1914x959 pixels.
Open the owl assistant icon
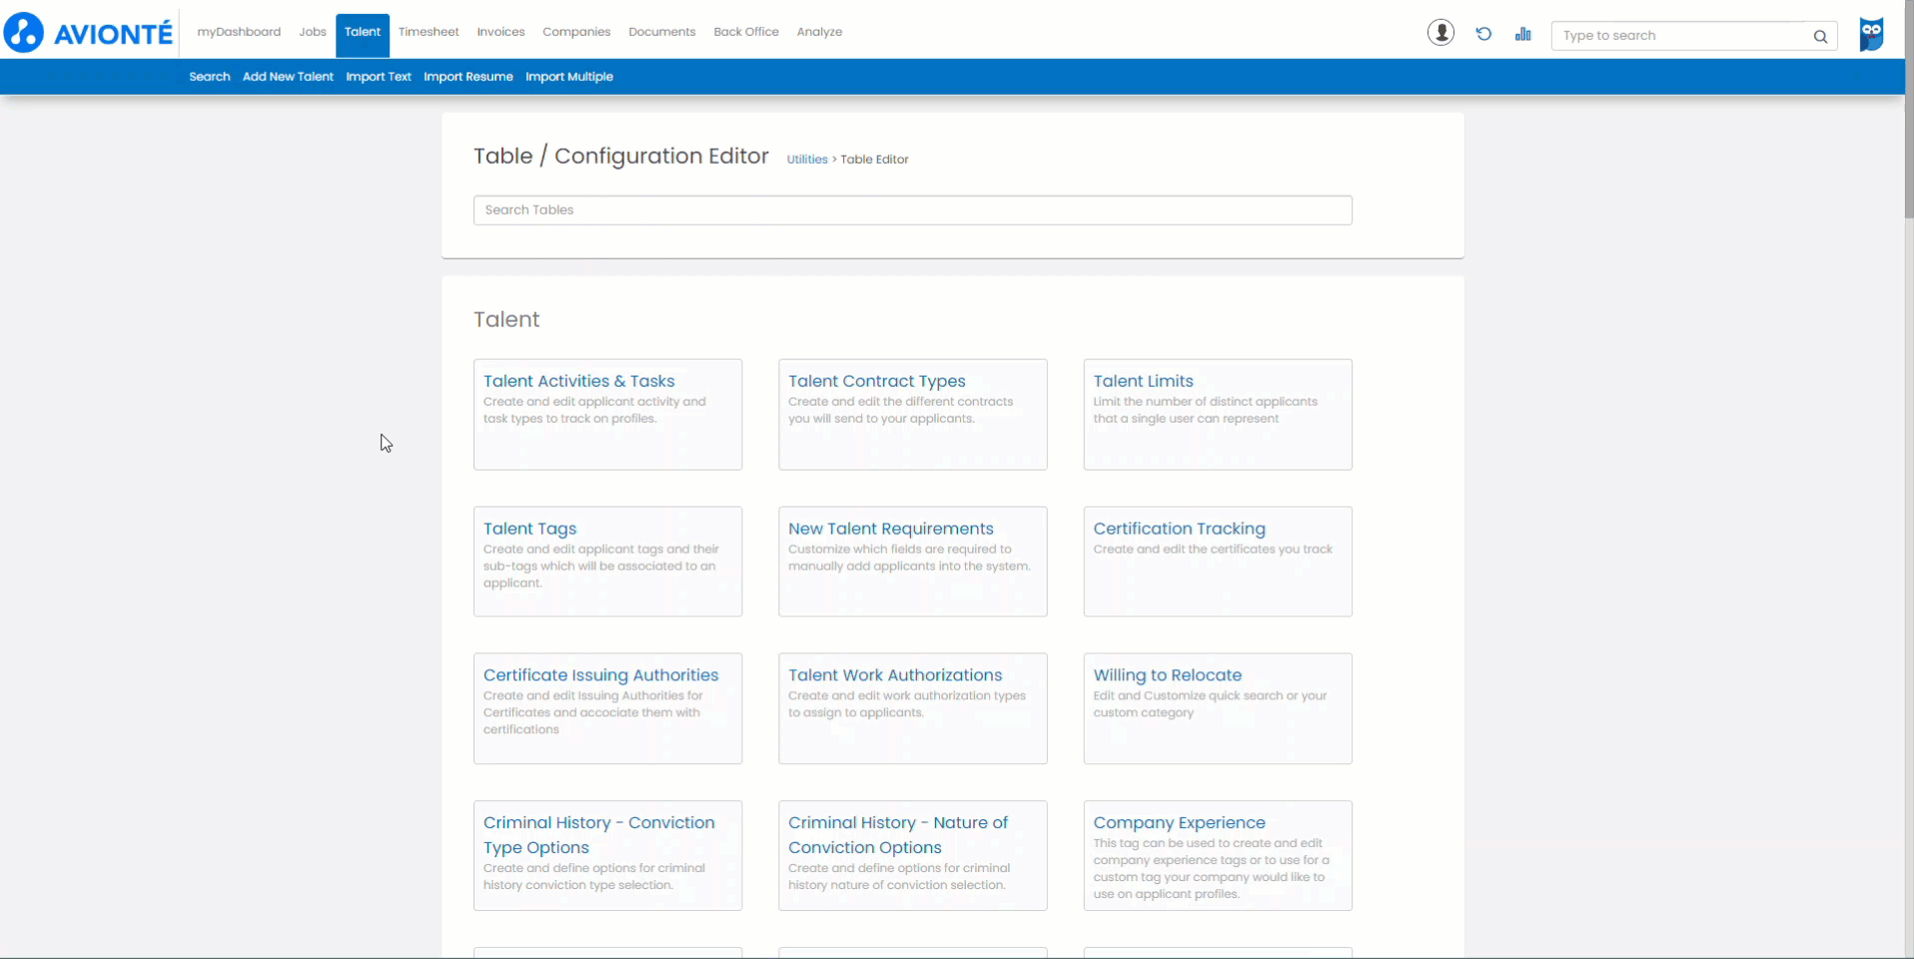[1871, 34]
